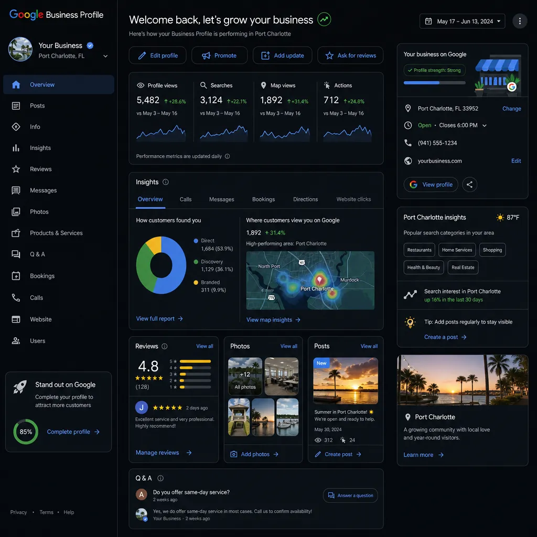Open the +12 All photos thumbnail

[245, 377]
